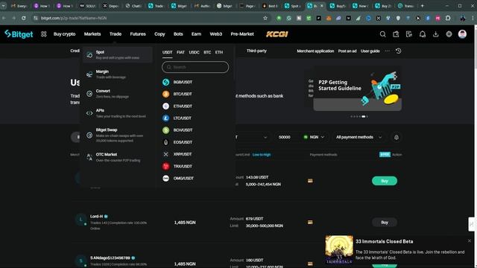Click the APIs code icon
Image resolution: width=477 pixels, height=268 pixels.
(x=89, y=113)
